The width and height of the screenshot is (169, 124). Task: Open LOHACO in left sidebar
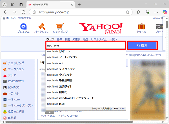point(14,88)
